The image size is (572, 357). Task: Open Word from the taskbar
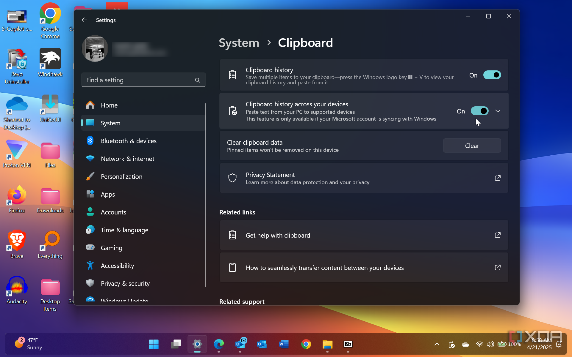point(284,344)
